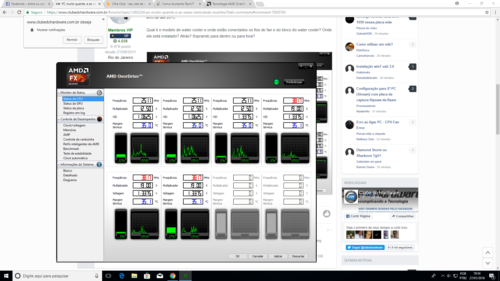Click the Chrome icon in the taskbar
500x281 pixels.
click(173, 276)
